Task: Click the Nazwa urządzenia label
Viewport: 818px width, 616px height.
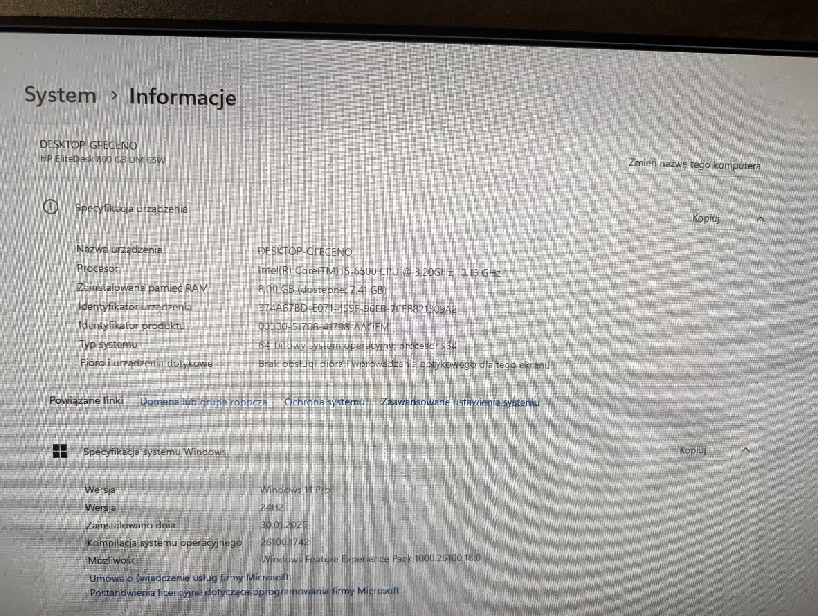Action: [x=119, y=249]
